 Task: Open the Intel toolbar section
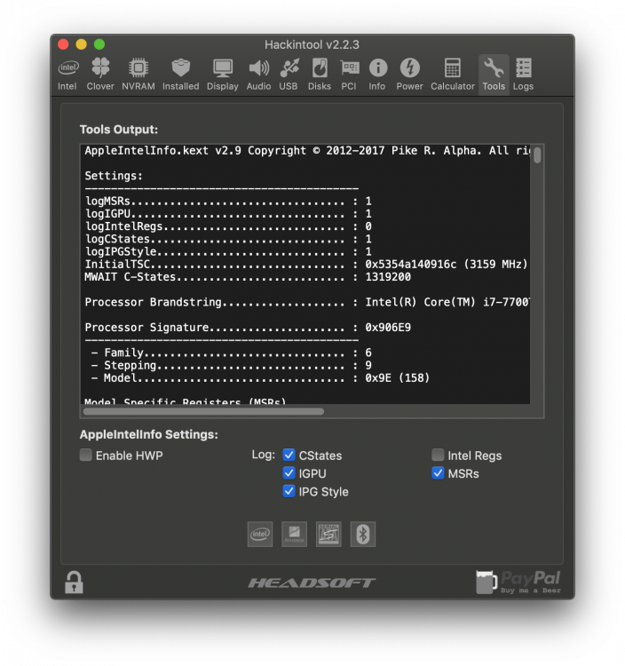[x=67, y=75]
